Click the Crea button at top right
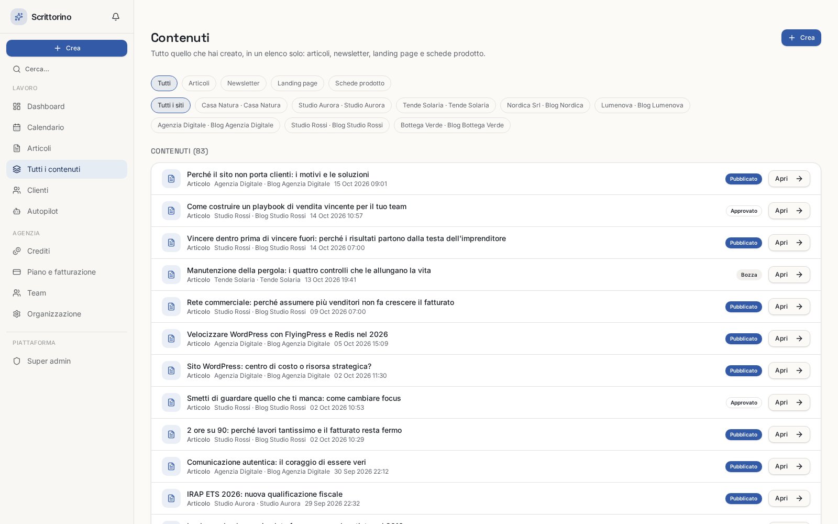 [801, 38]
